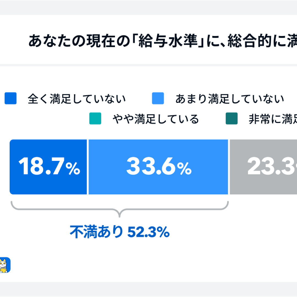Click the divider between 18.7% and 33.6% bars
This screenshot has height=297, width=297.
click(88, 167)
